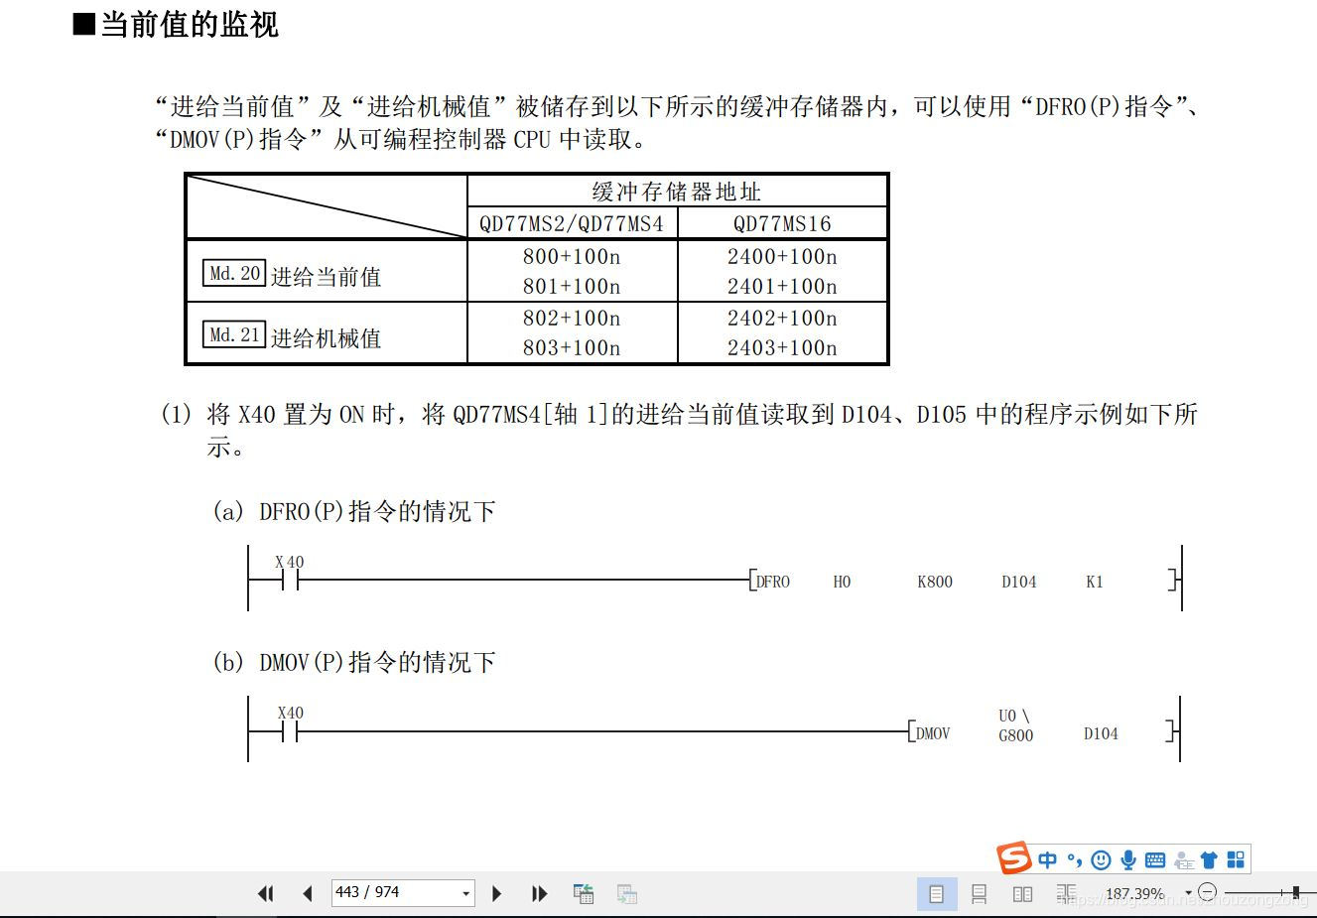Click the cell value 2403+100n
Viewport: 1317px width, 918px height.
(782, 347)
